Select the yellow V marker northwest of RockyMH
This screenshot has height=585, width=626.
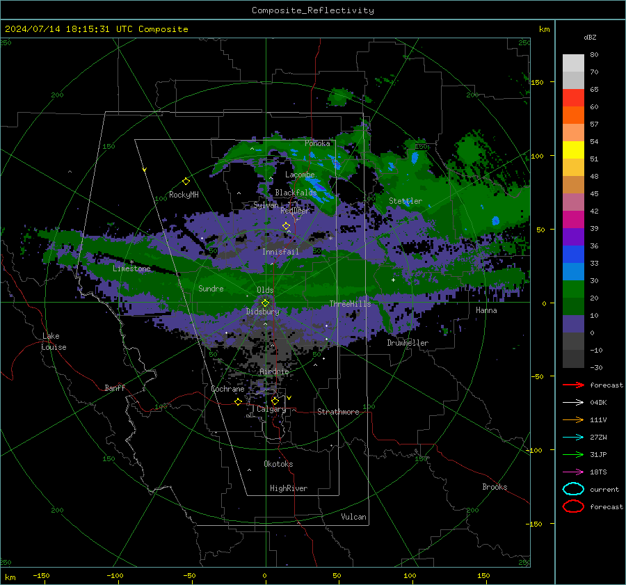click(x=145, y=170)
